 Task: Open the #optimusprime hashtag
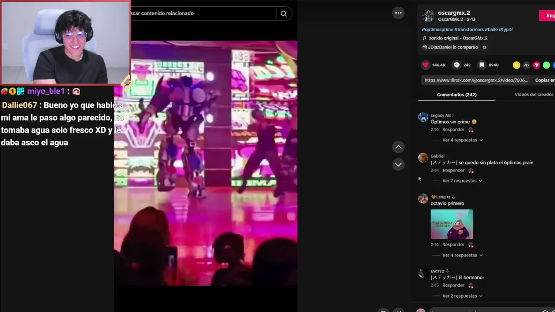pos(437,29)
